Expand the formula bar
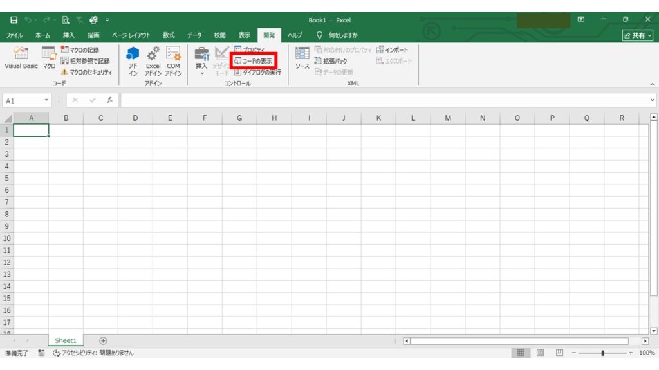The height and width of the screenshot is (370, 659). [653, 100]
